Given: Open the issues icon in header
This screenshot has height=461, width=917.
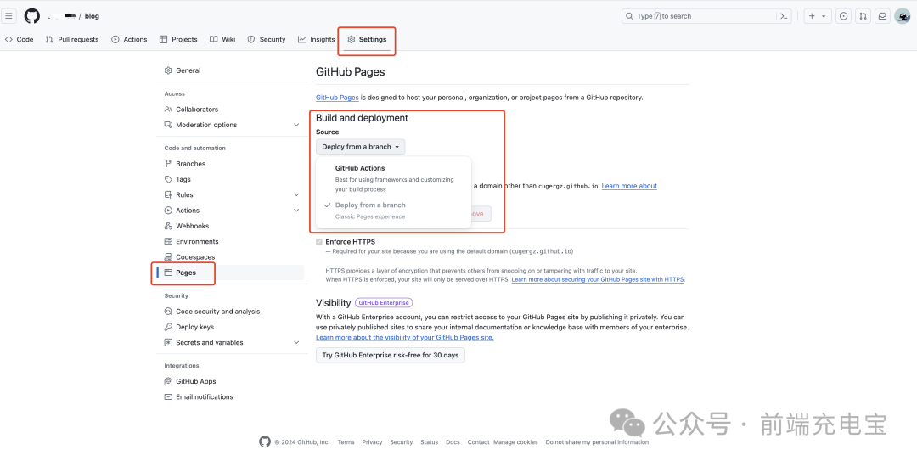Looking at the screenshot, I should point(843,16).
